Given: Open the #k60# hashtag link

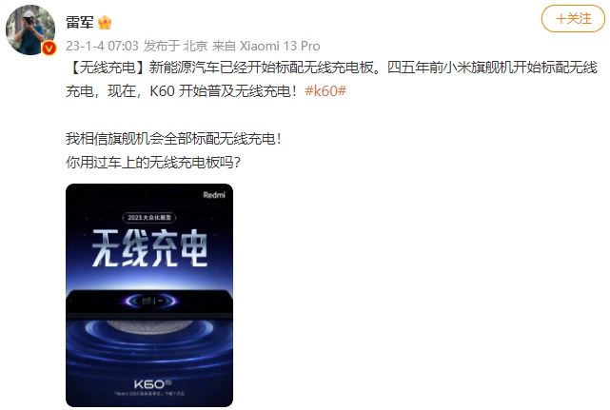Looking at the screenshot, I should coord(325,91).
